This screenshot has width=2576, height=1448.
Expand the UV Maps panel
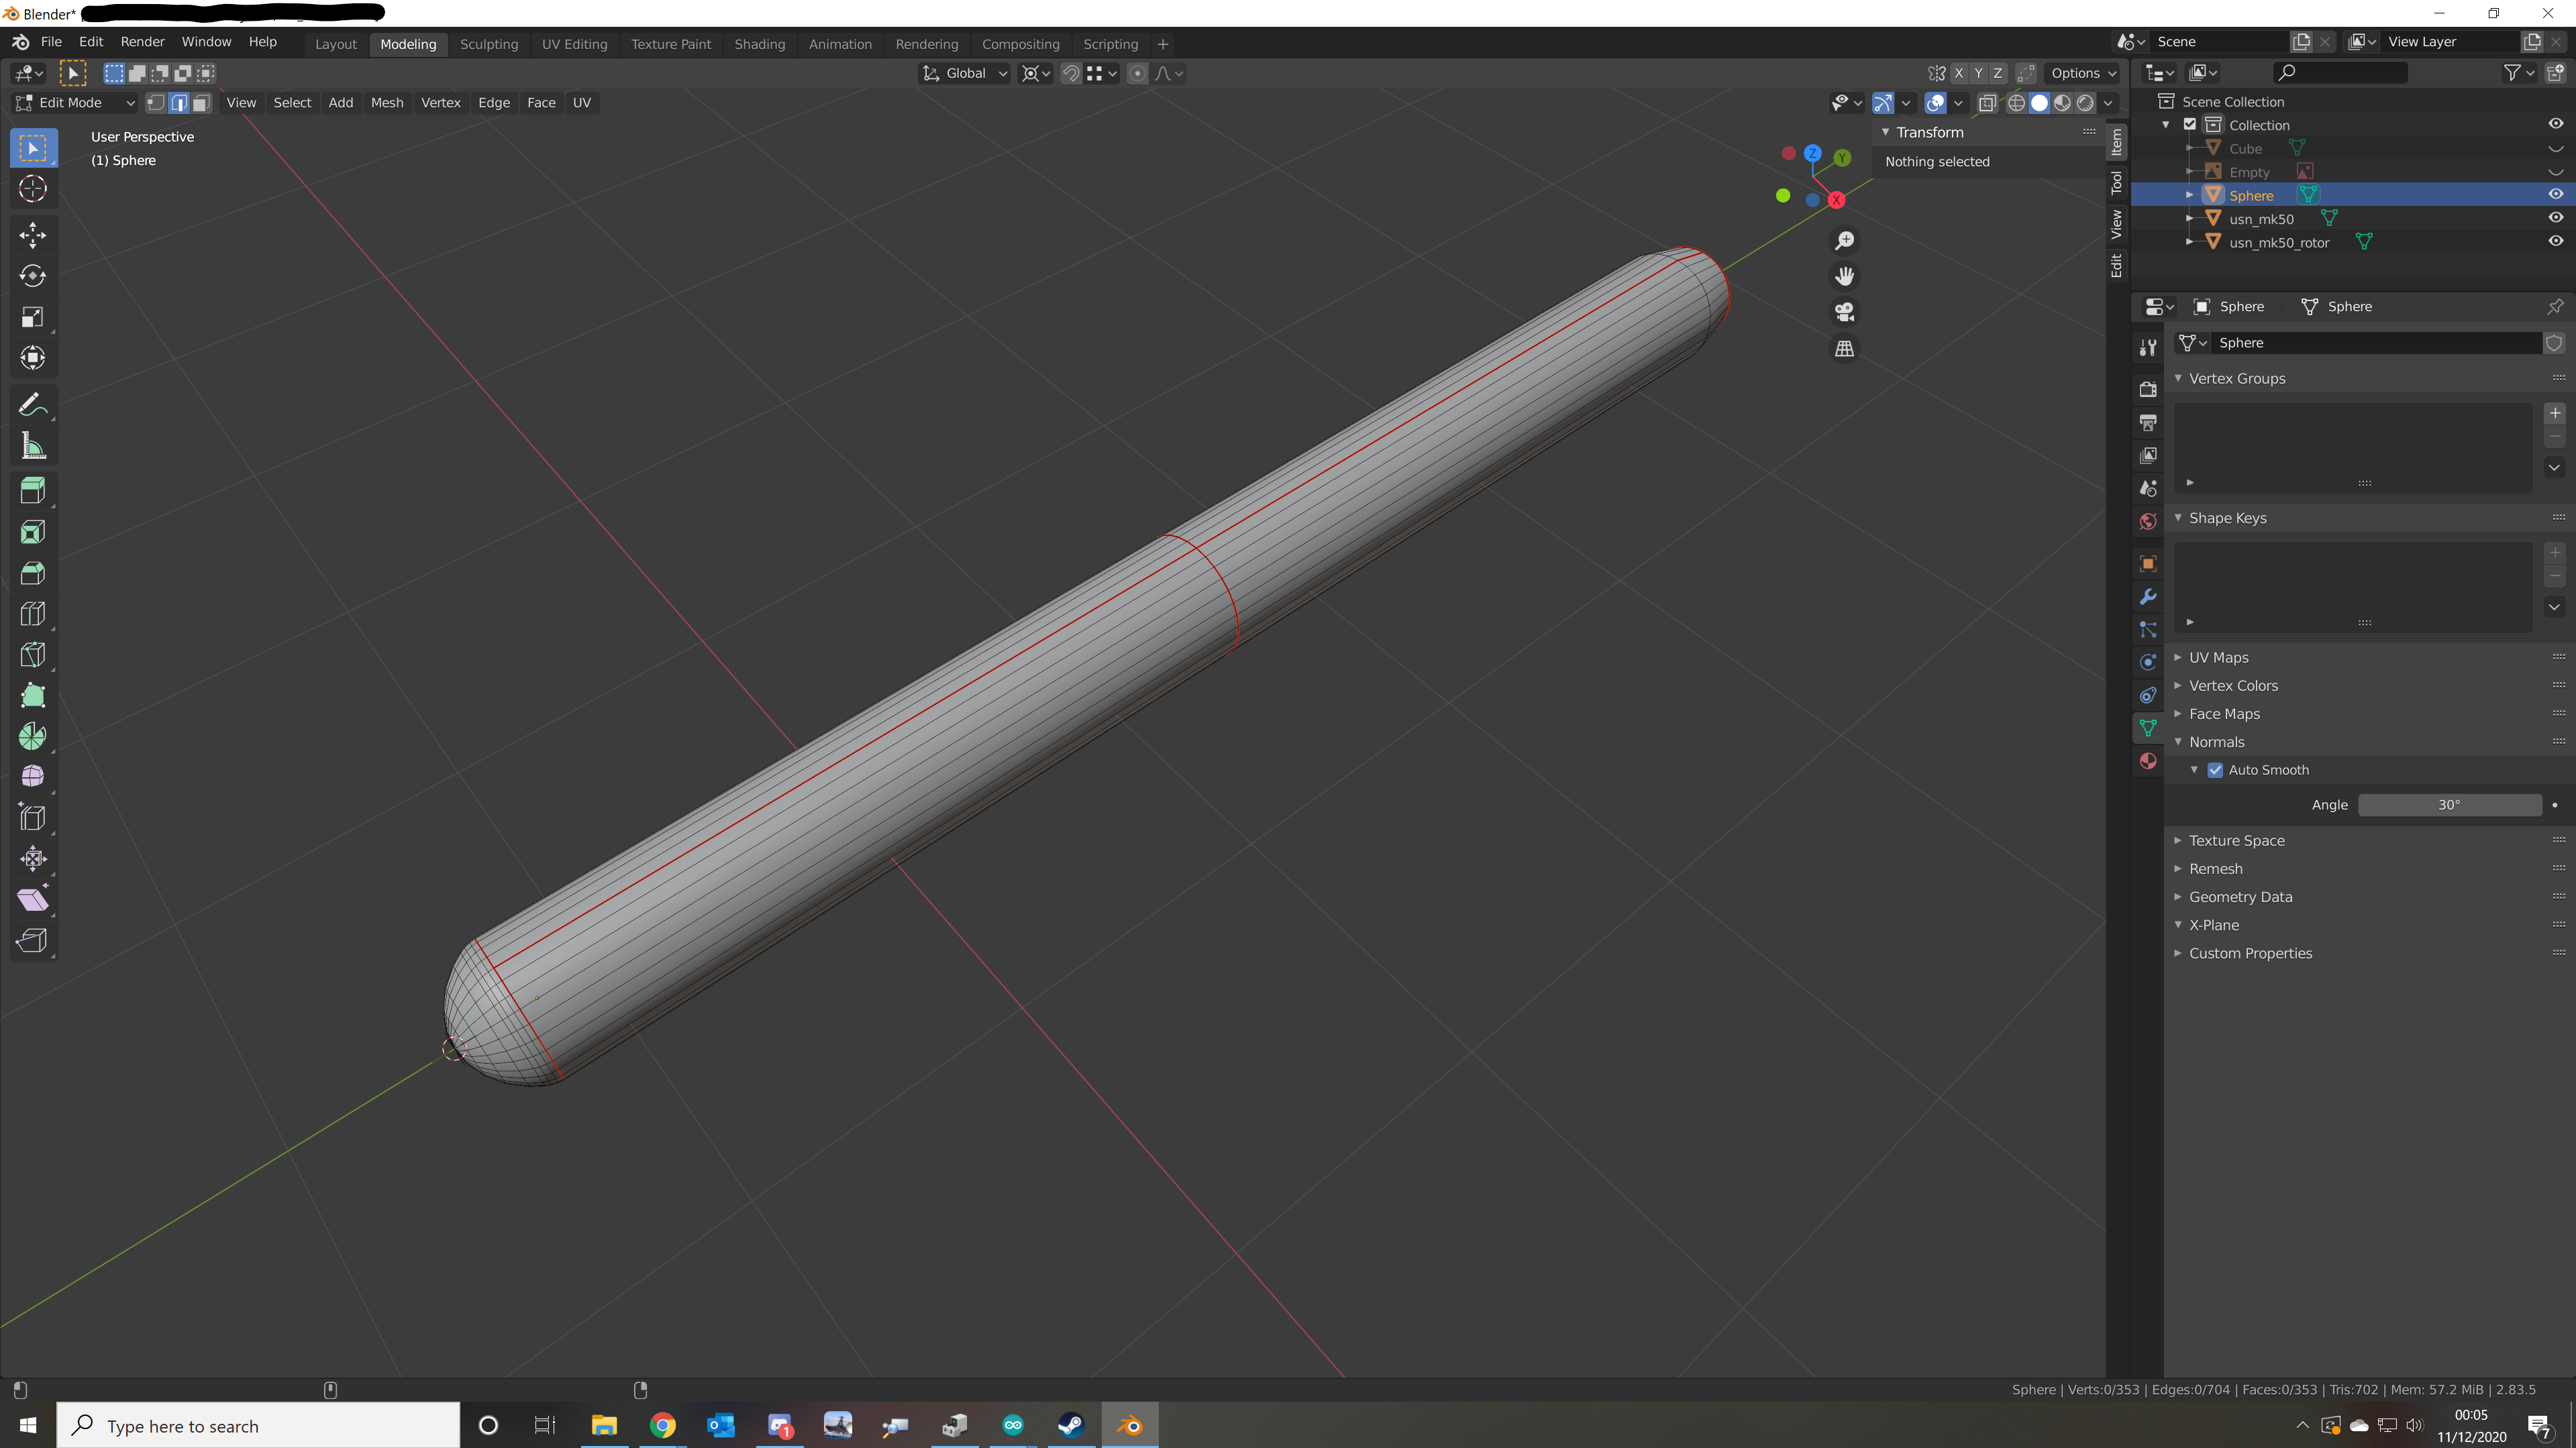(x=2218, y=657)
